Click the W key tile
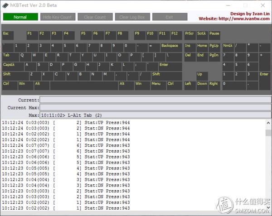Screen dimensions: 272x216 pyautogui.click(x=38, y=57)
